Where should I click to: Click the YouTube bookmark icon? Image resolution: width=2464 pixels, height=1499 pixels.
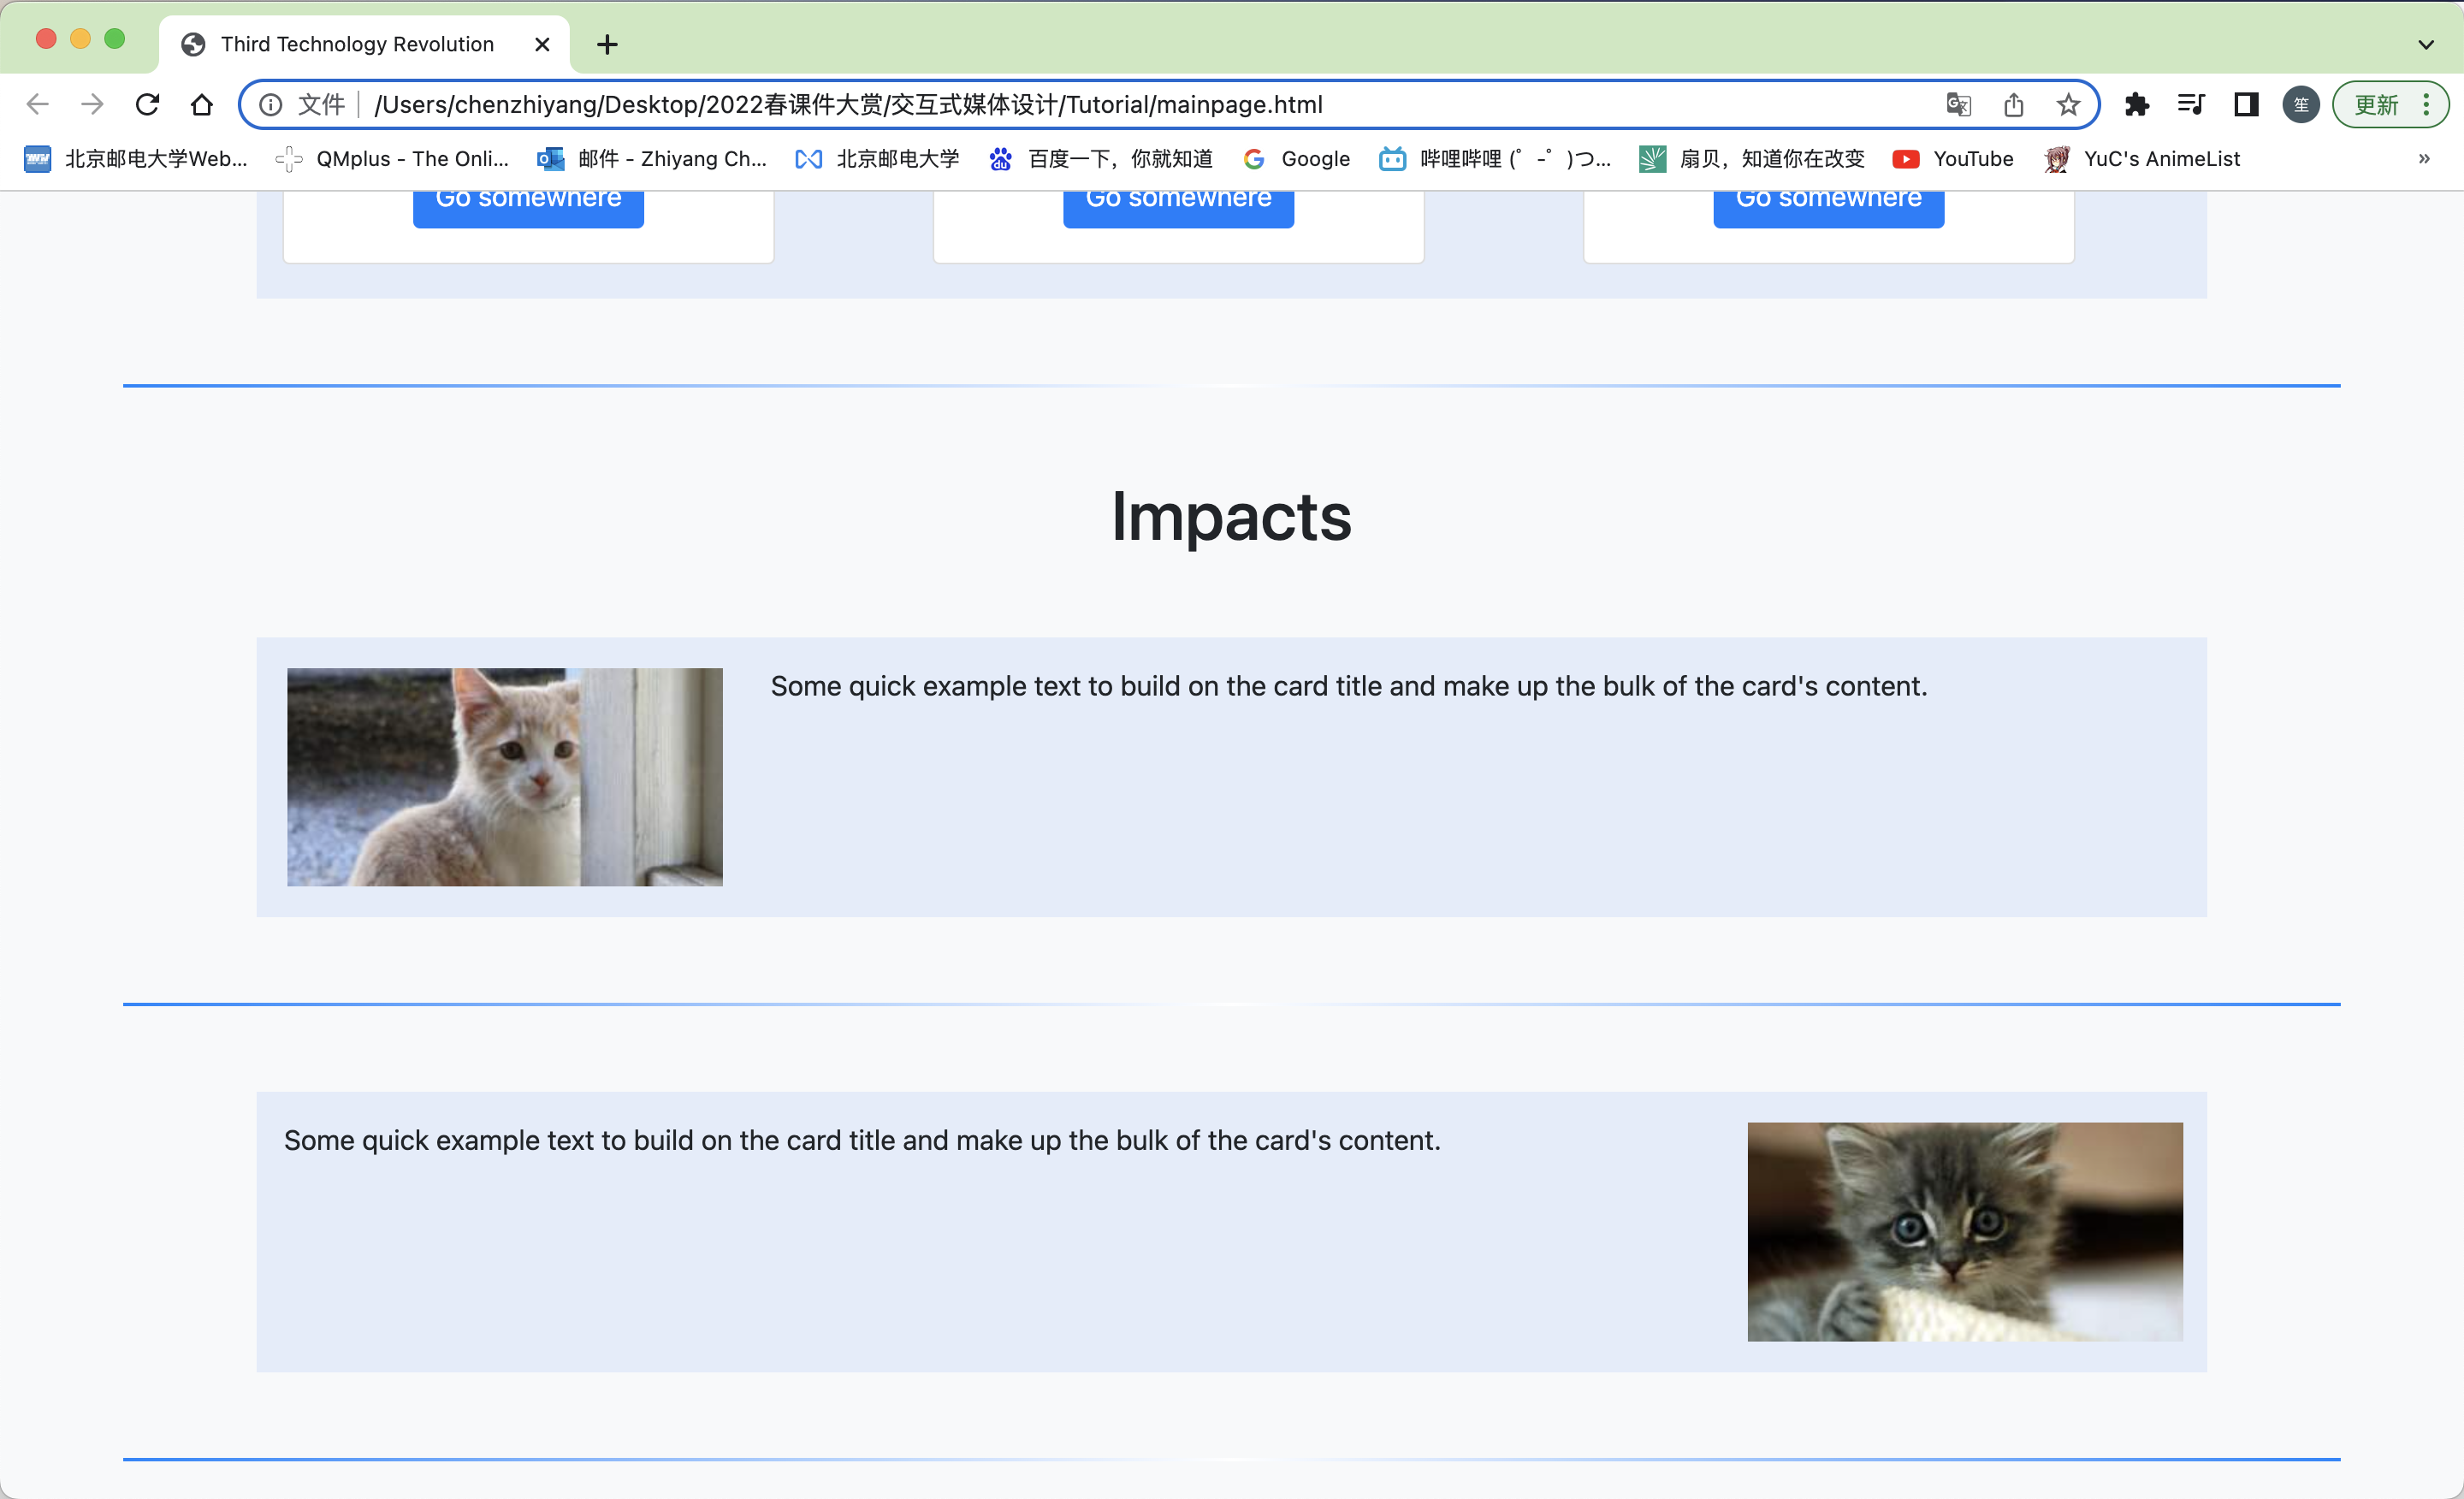(1906, 159)
